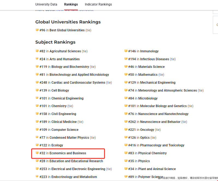
Task: Open Chemistry ranking link
Action: tap(59, 106)
